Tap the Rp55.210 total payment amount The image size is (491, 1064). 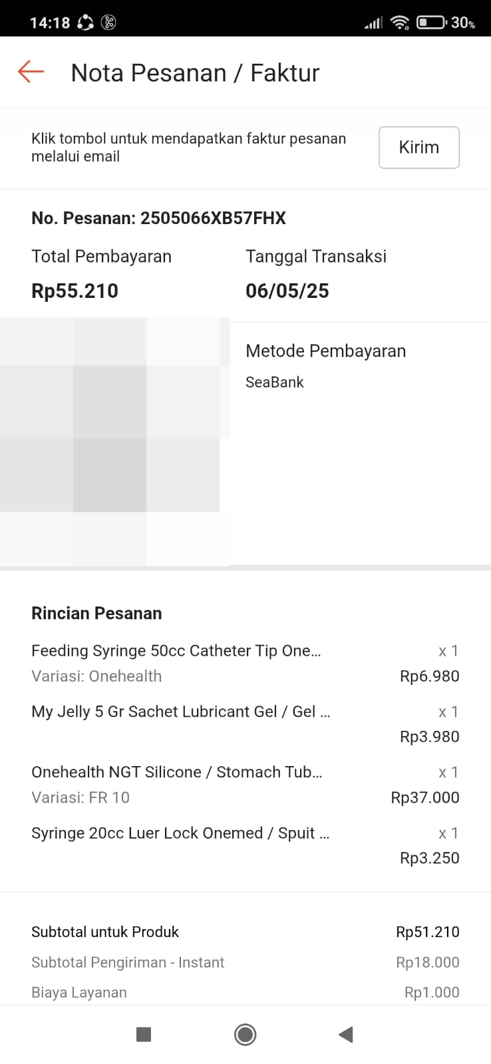(x=75, y=291)
